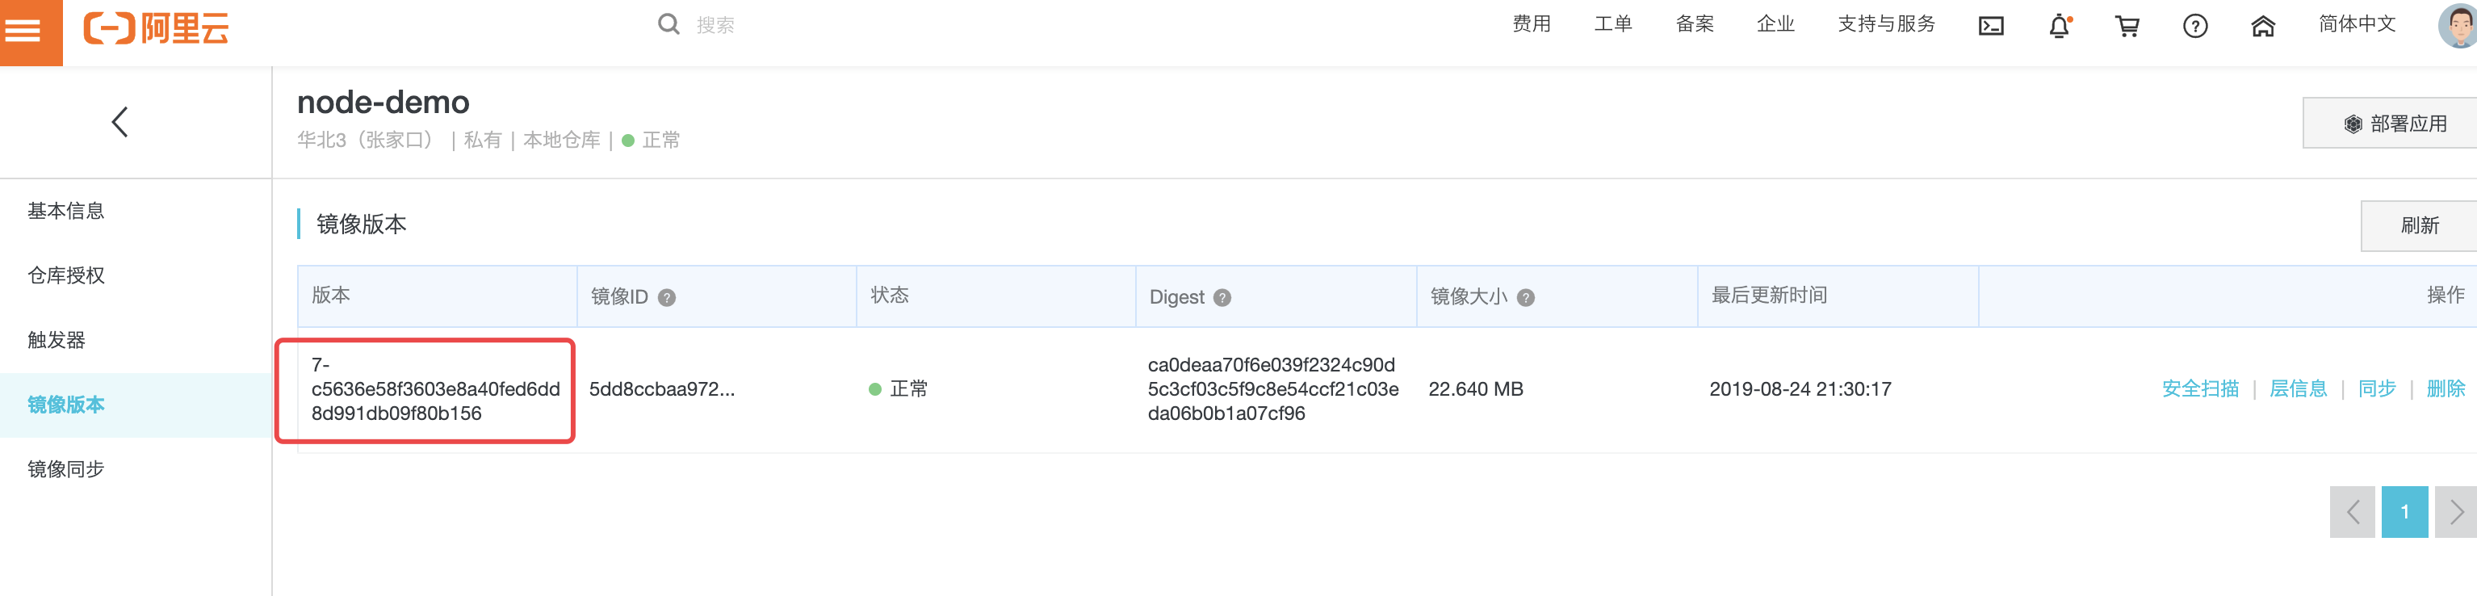Open the user avatar profile
Viewport: 2477px width, 596px height.
pos(2457,25)
